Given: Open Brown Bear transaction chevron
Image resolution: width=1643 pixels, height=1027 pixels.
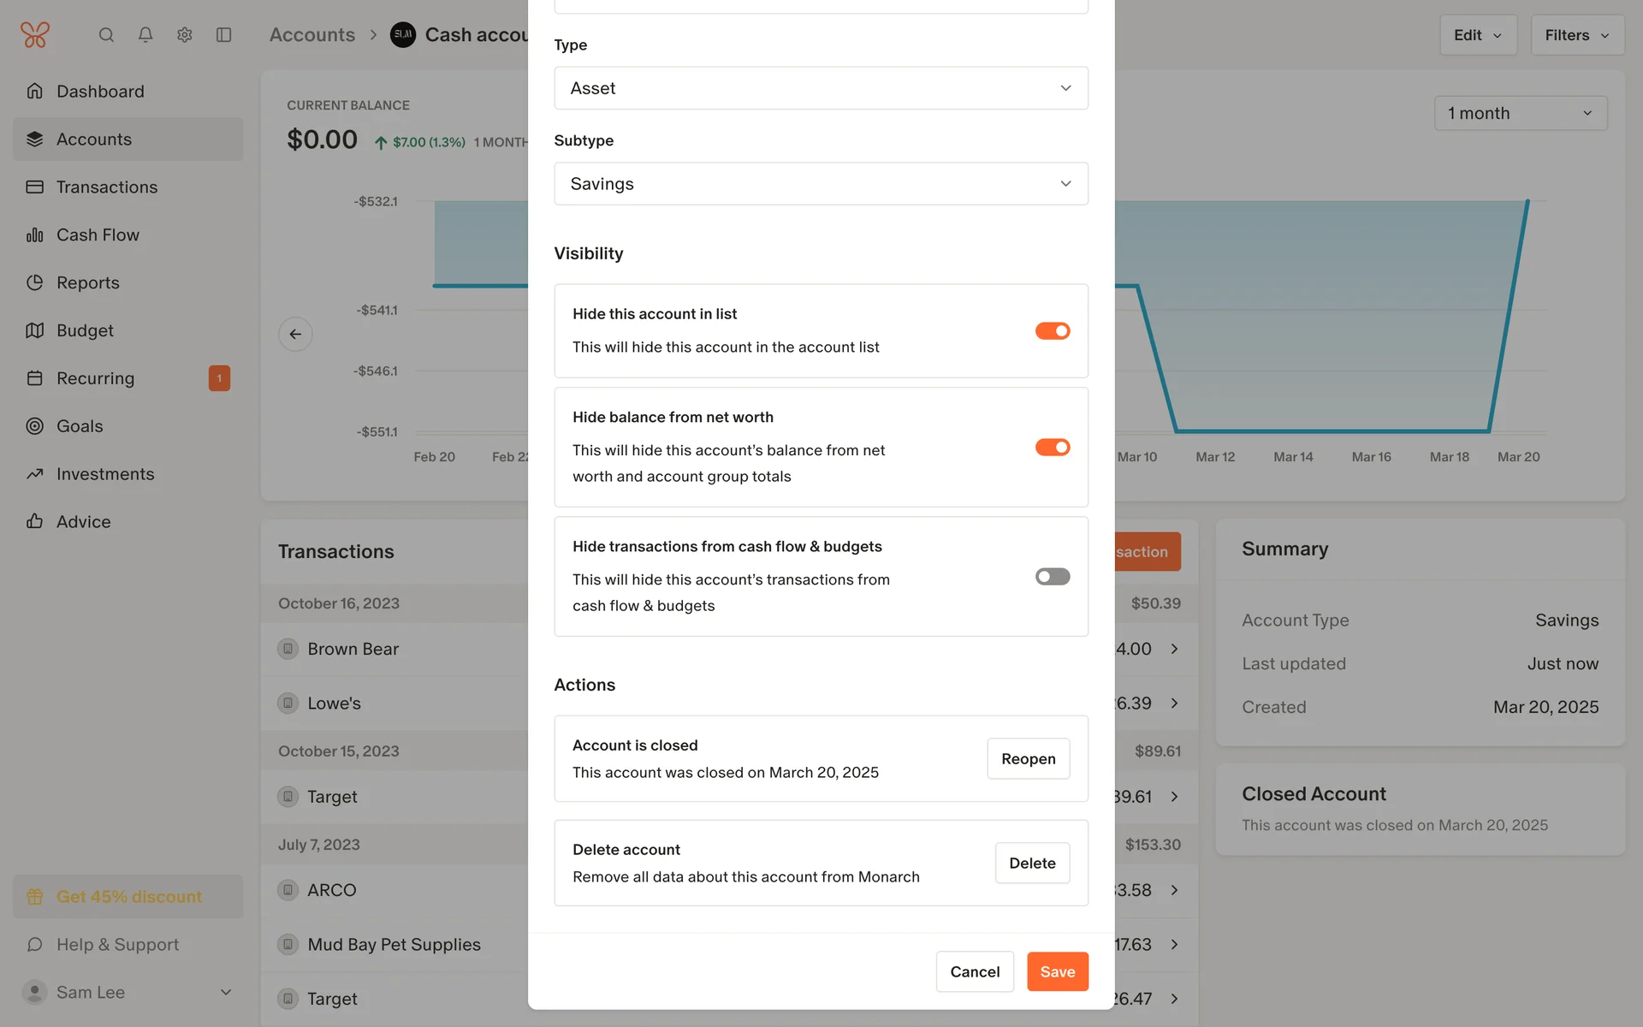Looking at the screenshot, I should pos(1174,649).
